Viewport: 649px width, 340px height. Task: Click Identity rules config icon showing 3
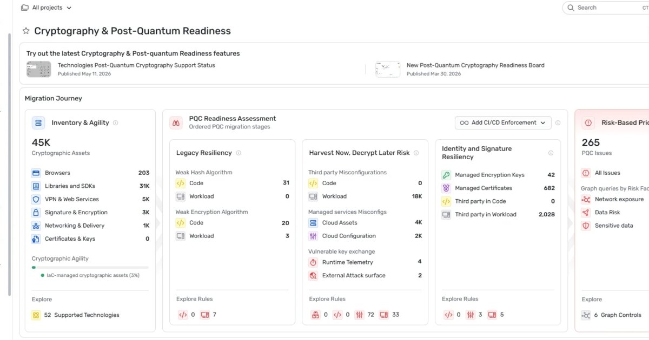click(x=471, y=315)
